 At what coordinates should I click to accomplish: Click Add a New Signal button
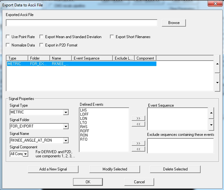click(53, 169)
